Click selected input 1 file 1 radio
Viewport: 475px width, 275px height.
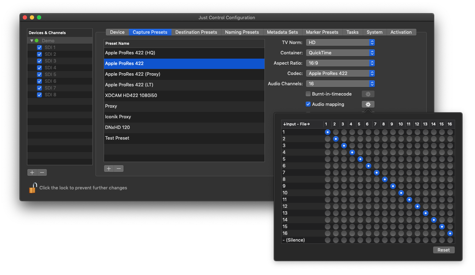327,132
